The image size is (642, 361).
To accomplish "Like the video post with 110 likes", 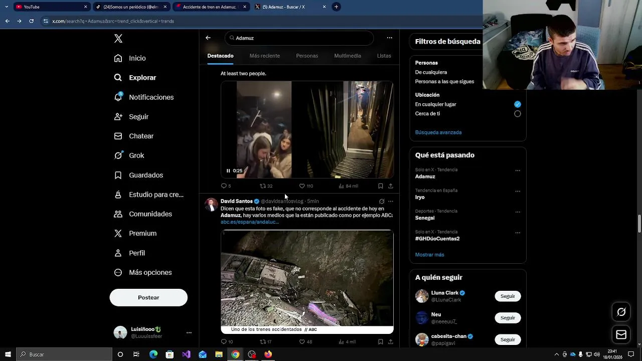I will [306, 186].
